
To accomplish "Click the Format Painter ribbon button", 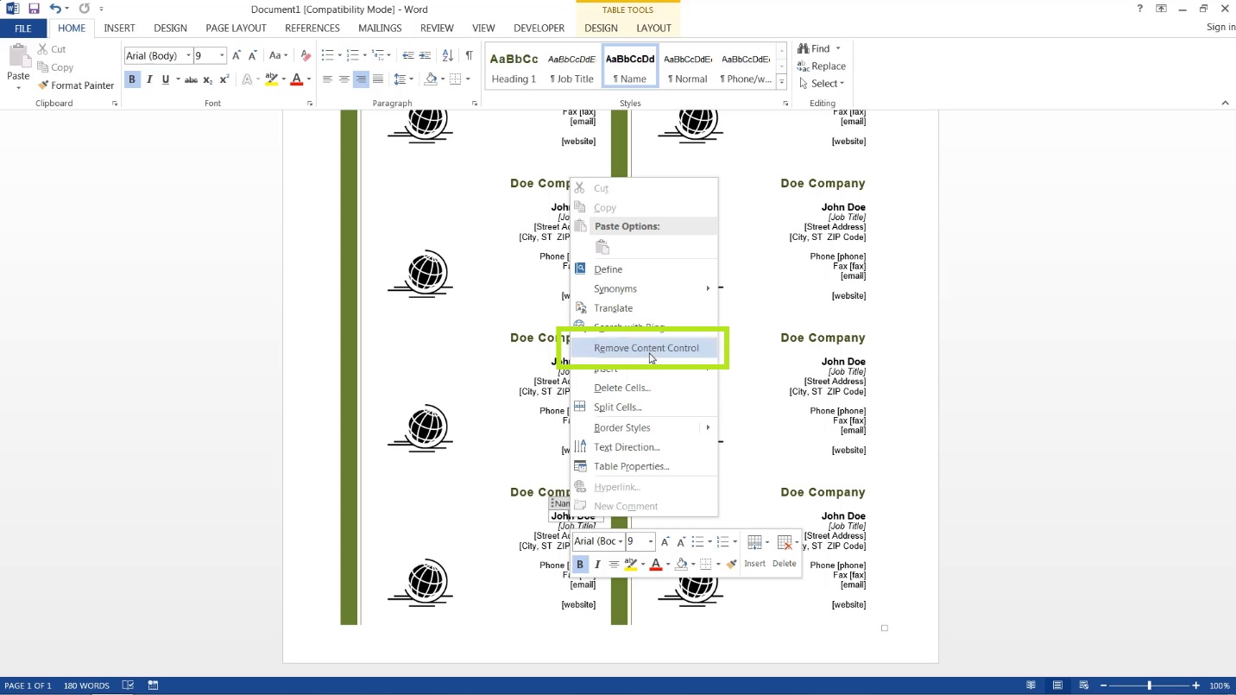I will (76, 85).
